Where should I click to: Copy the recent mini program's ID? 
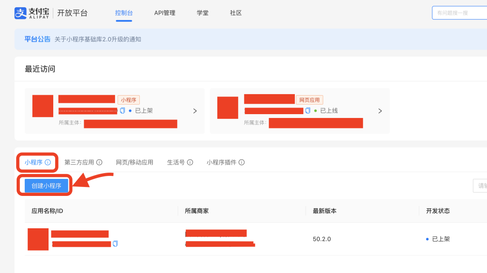[123, 111]
